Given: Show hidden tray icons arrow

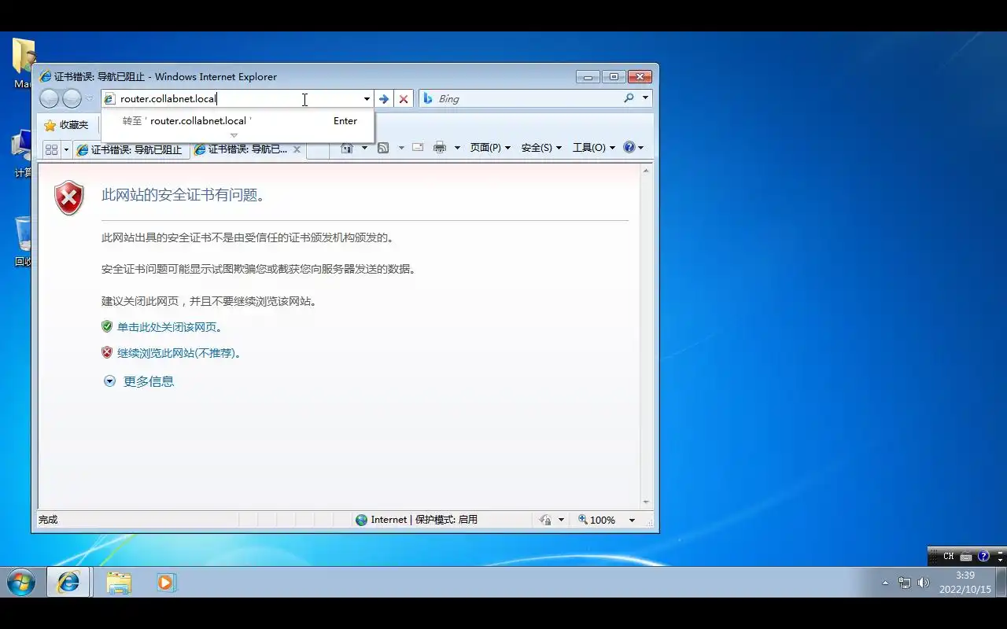Looking at the screenshot, I should click(885, 583).
